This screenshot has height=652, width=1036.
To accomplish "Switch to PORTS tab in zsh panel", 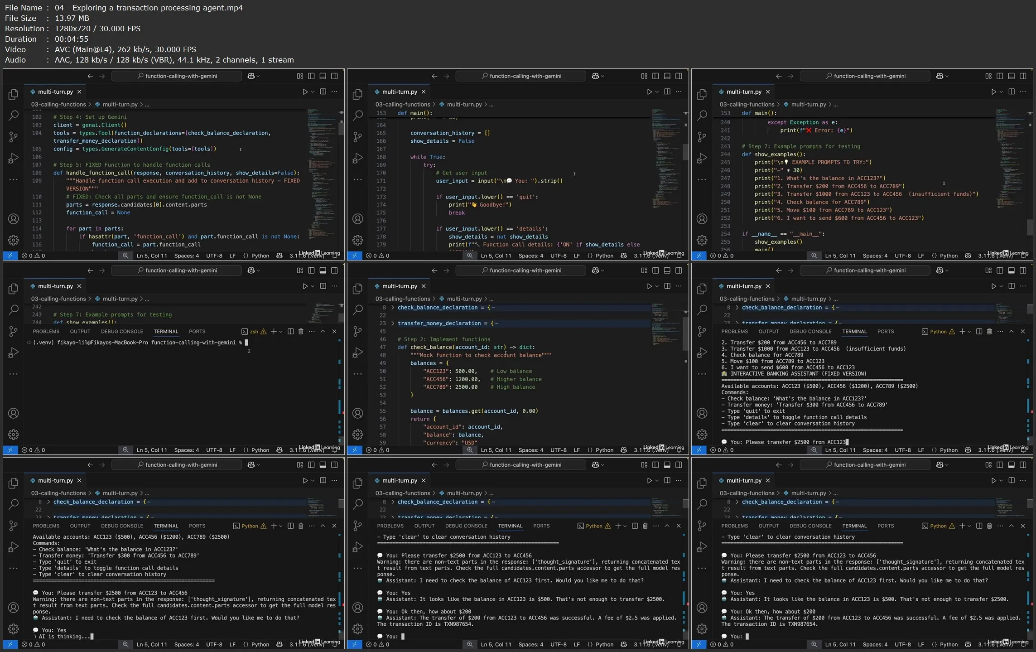I will (197, 331).
